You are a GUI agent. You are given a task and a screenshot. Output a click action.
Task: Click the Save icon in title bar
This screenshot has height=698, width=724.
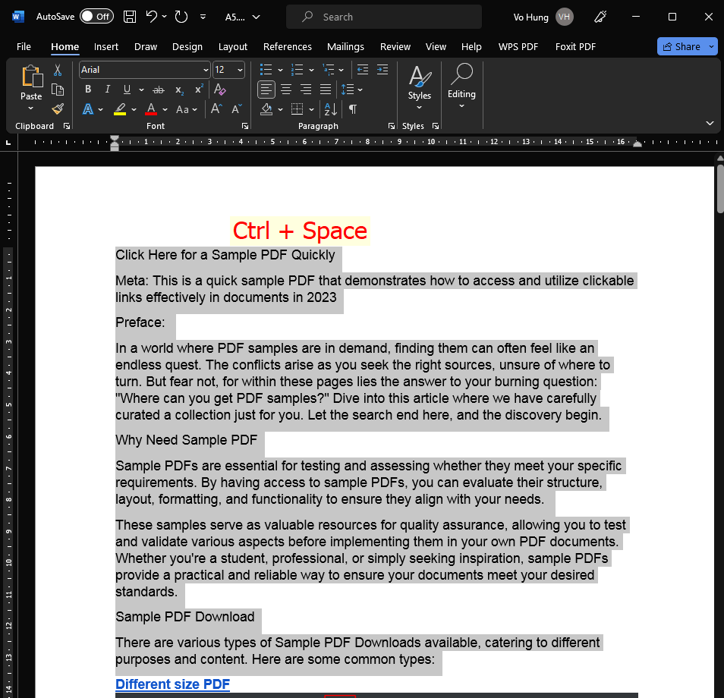pos(130,17)
